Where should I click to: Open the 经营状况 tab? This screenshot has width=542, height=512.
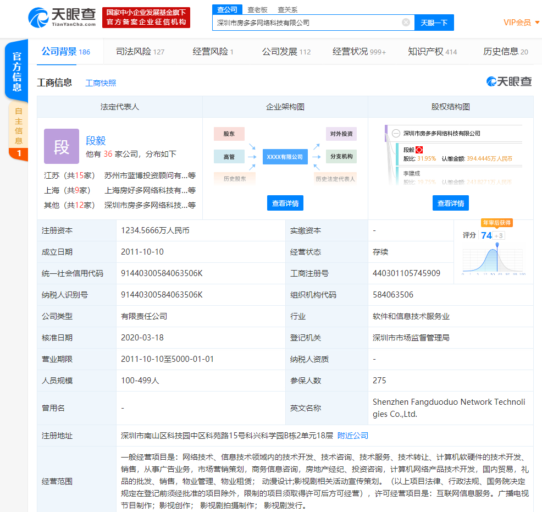(x=359, y=52)
